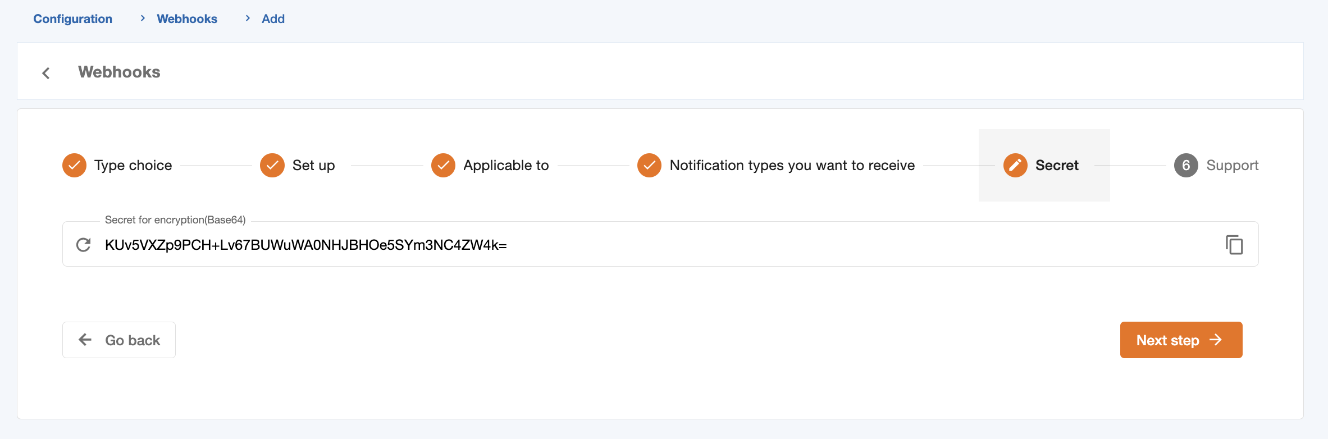Click the Type choice checkmark icon
Screen dimensions: 1328x439
[74, 165]
